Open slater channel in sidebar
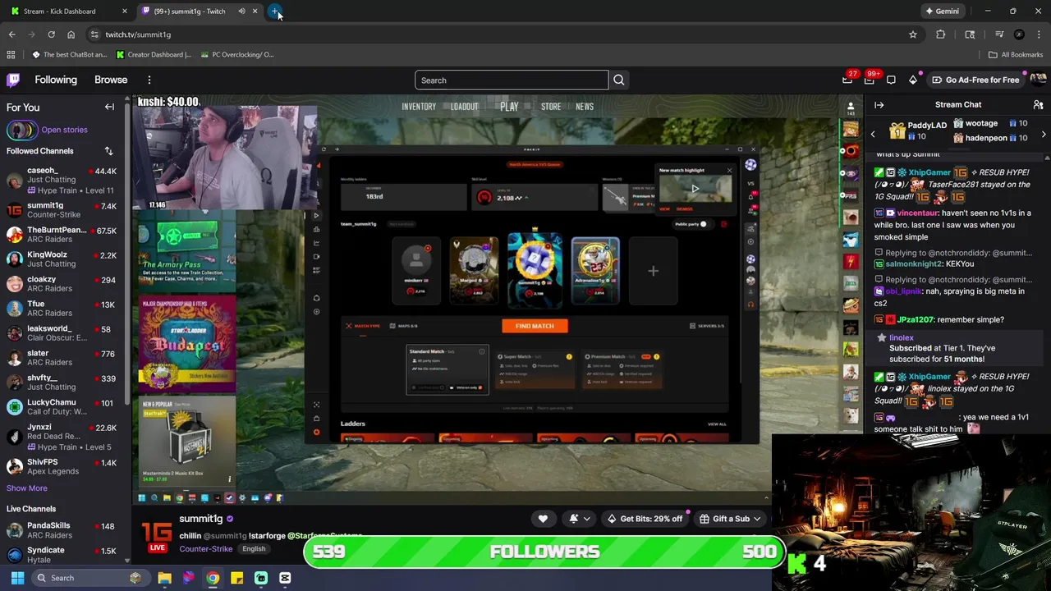 click(62, 358)
